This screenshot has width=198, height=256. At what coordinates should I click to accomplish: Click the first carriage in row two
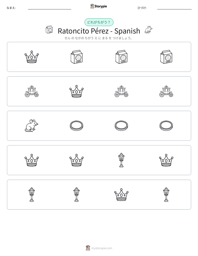[x=32, y=91]
